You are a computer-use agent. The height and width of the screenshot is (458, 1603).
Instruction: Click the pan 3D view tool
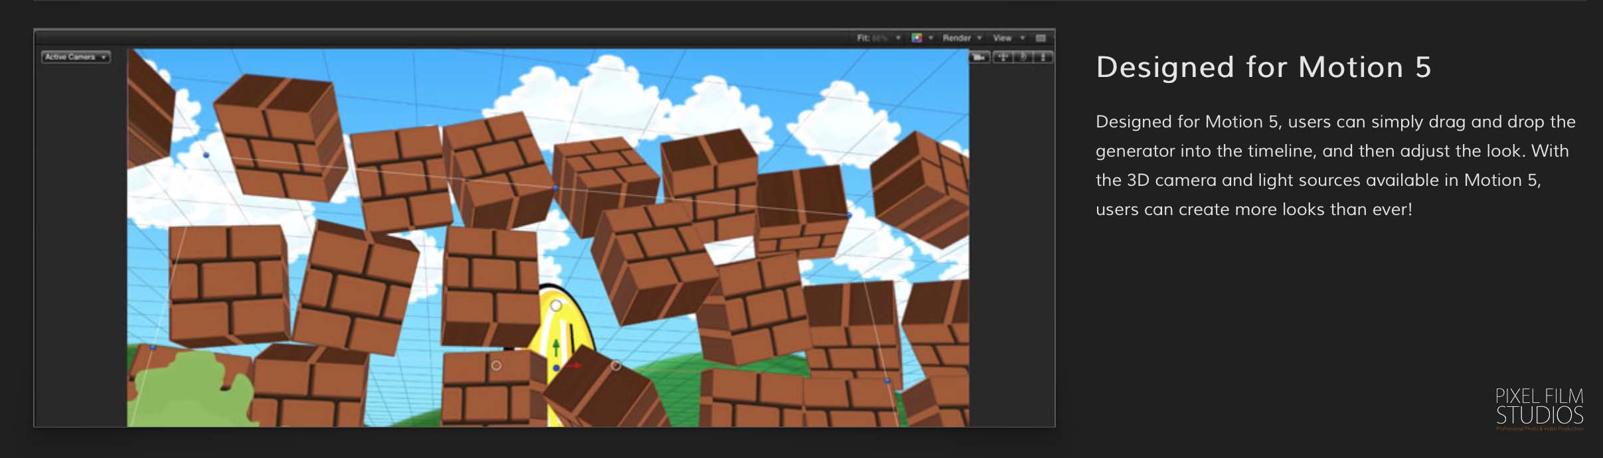point(1003,57)
